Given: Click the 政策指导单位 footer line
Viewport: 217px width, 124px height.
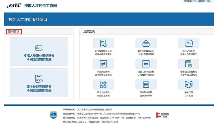Looking at the screenshot, I should click(x=88, y=109).
